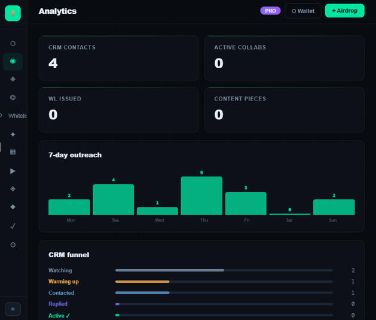Image resolution: width=376 pixels, height=320 pixels.
Task: Click the Watching funnel progress bar
Action: [x=224, y=270]
